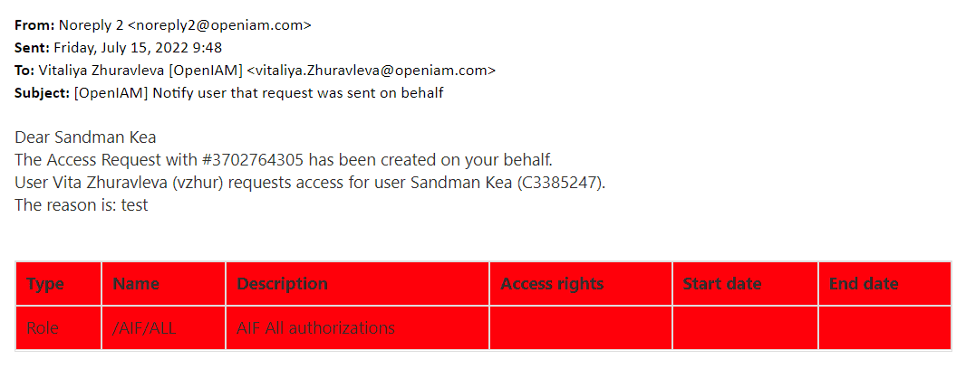Viewport: 966px width, 369px height.
Task: Click the Description column header
Action: 282,284
